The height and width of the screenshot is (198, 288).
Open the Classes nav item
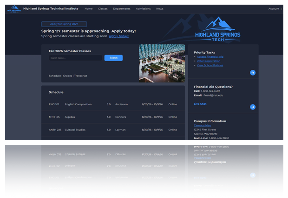pos(103,9)
